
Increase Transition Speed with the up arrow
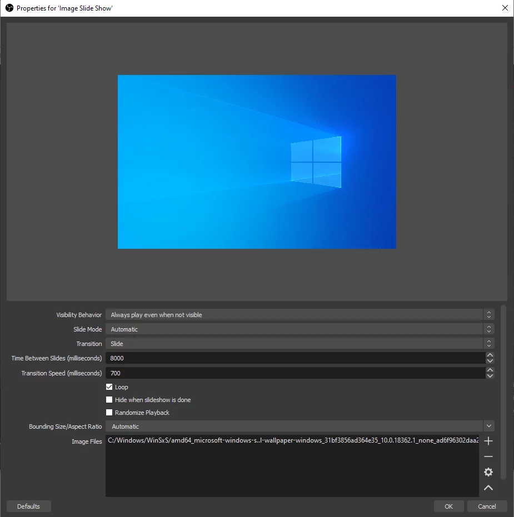[x=490, y=370]
